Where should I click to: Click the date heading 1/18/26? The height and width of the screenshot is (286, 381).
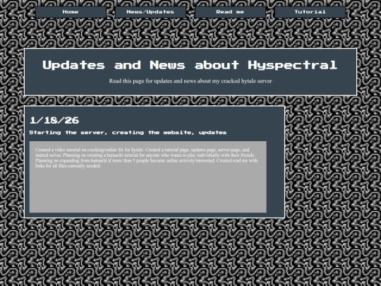54,120
